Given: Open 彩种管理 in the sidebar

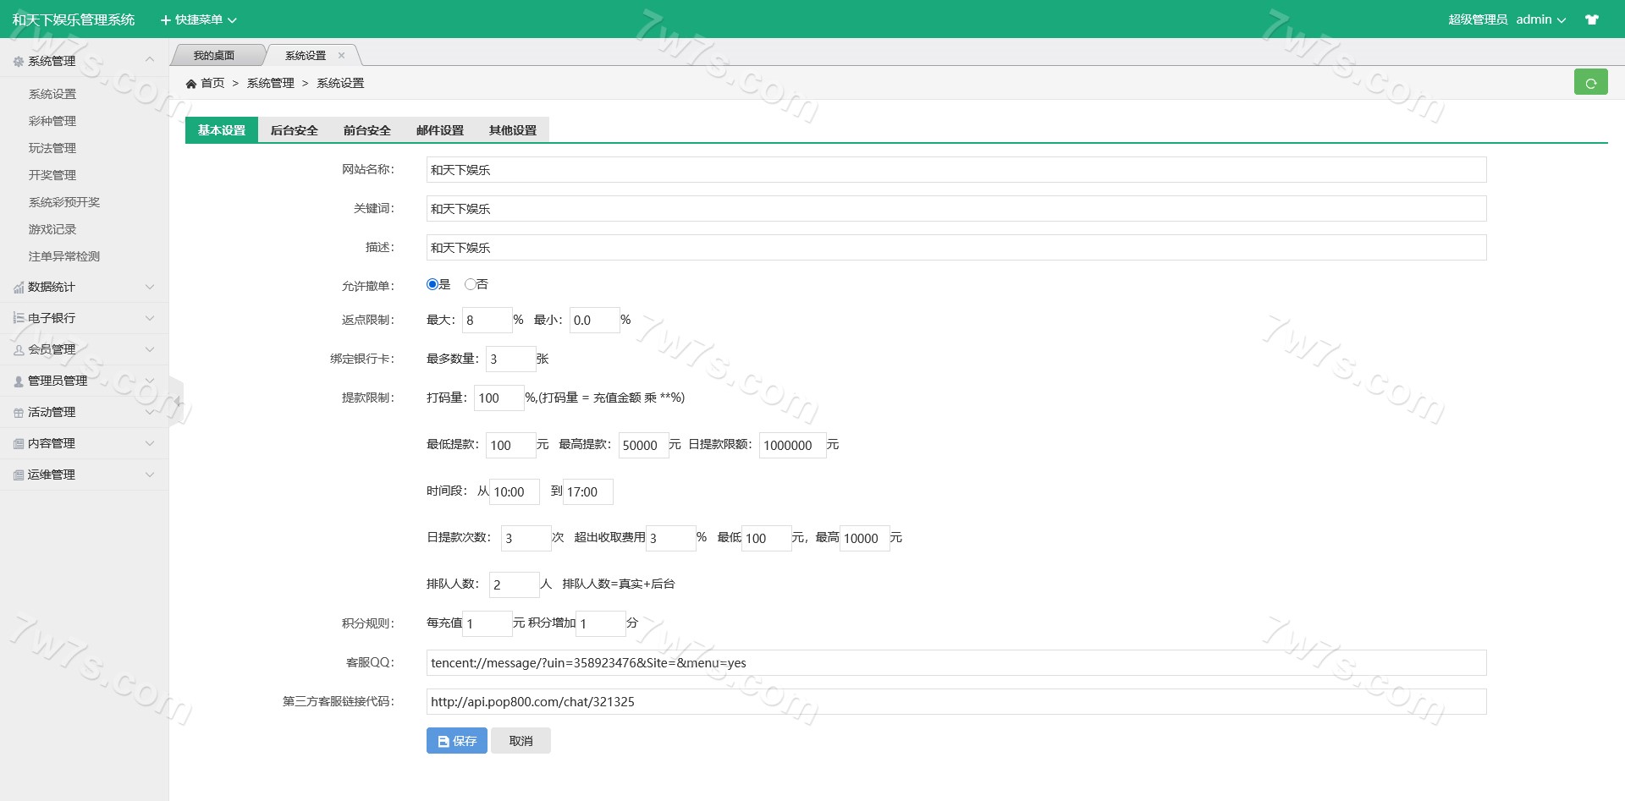Looking at the screenshot, I should [52, 122].
